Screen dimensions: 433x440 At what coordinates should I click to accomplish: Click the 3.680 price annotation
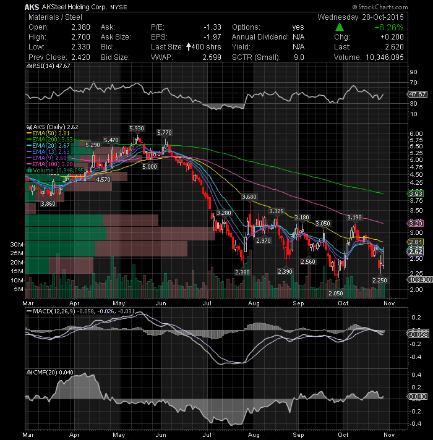(x=249, y=197)
